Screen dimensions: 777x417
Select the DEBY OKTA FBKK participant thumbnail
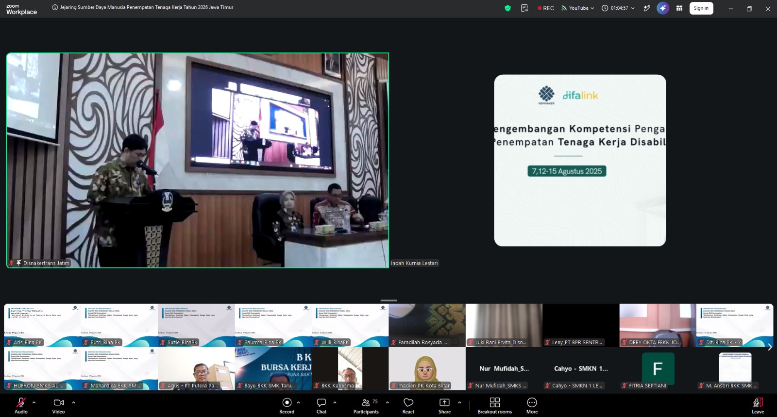tap(658, 325)
